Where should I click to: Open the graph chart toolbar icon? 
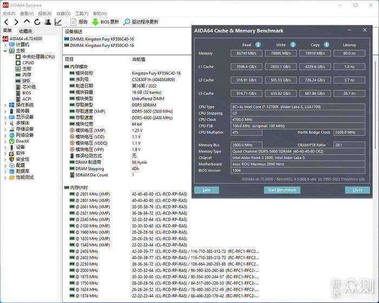pyautogui.click(x=58, y=22)
